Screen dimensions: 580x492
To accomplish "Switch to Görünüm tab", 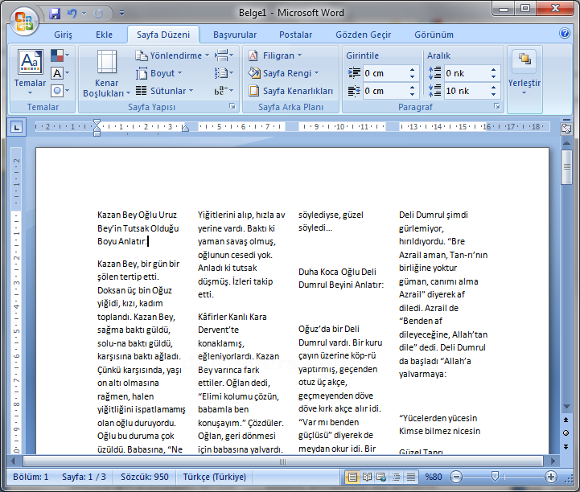I will tap(434, 35).
